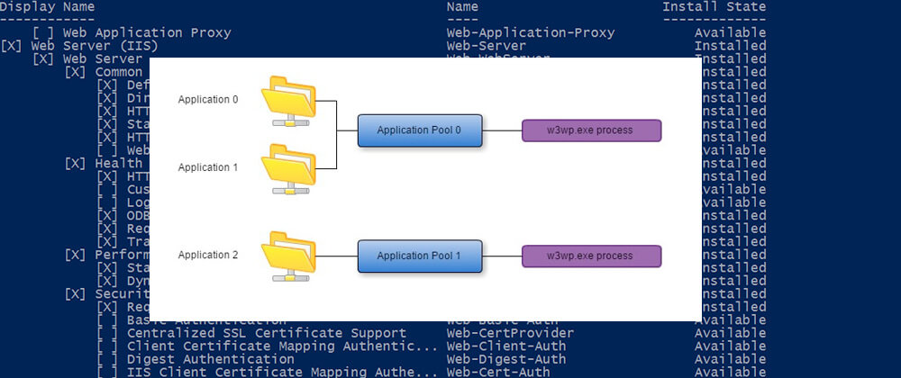Select the Application Pool 1 box
Screen dimensions: 901x378
tap(419, 256)
